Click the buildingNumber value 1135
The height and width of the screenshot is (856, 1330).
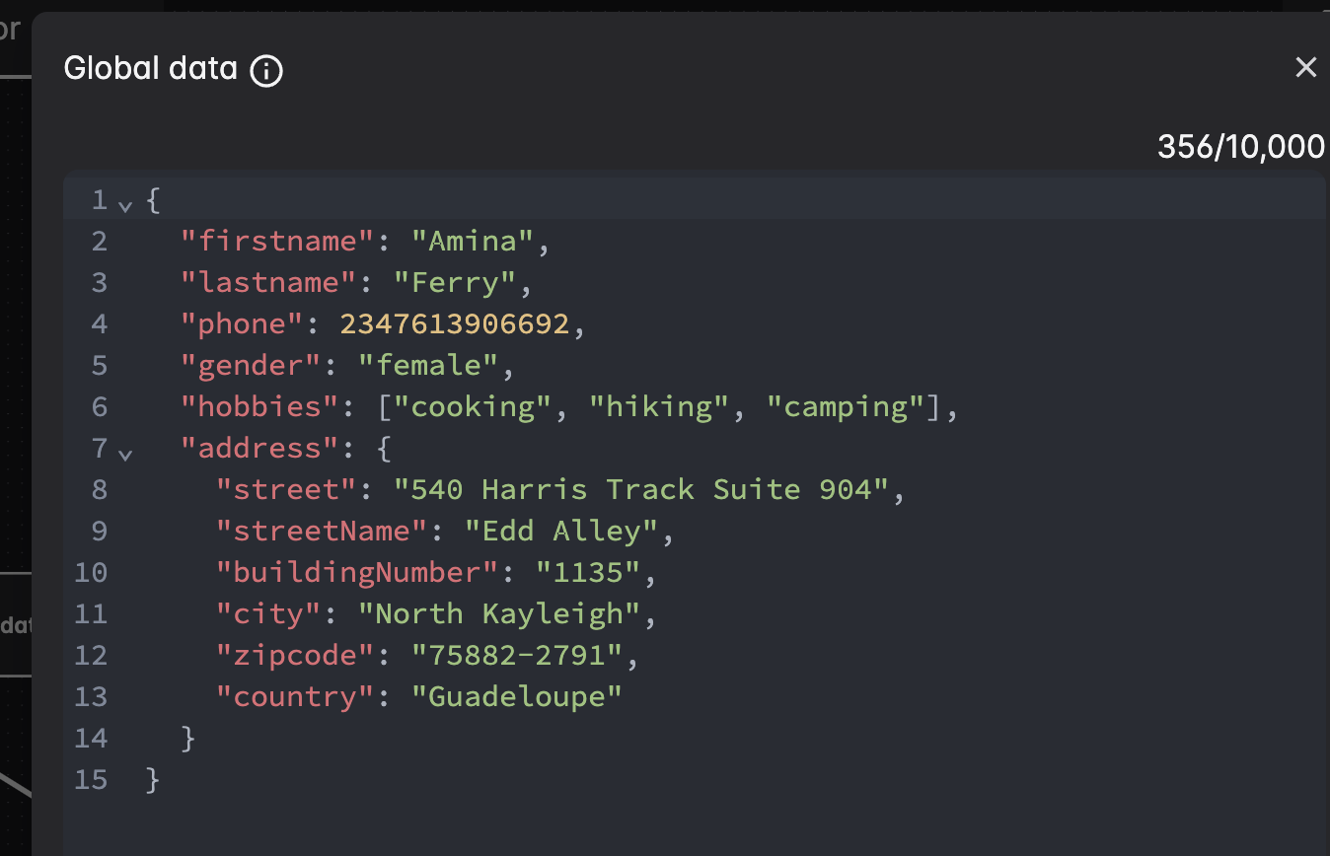(x=589, y=572)
